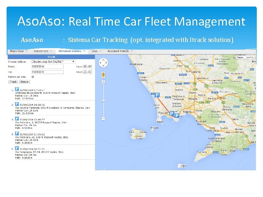Switch map to Satellite view

point(249,57)
